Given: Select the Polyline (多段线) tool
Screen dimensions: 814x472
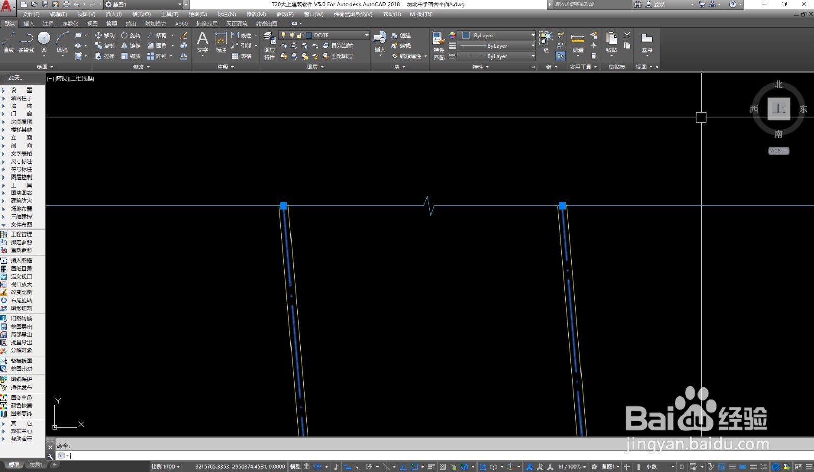Looking at the screenshot, I should point(26,42).
